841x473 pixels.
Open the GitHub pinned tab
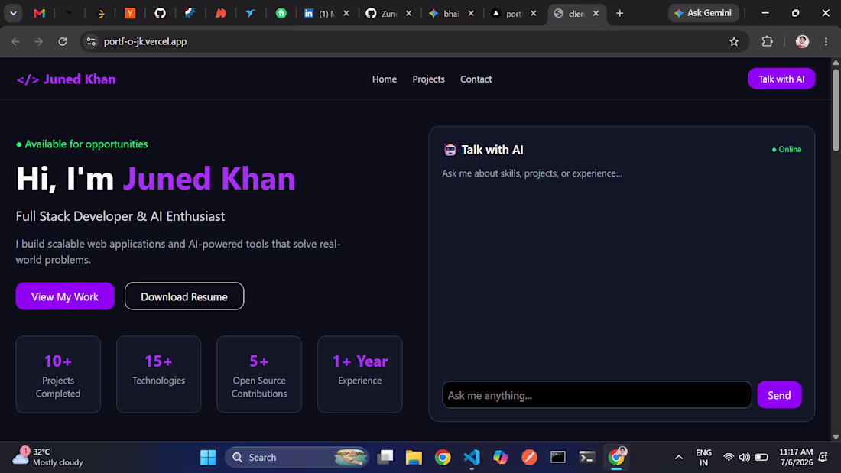coord(160,14)
